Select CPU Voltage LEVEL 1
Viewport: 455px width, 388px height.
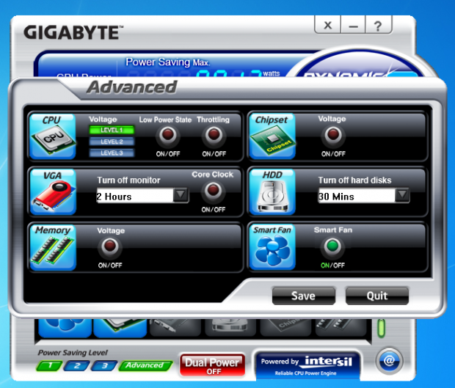click(x=112, y=130)
